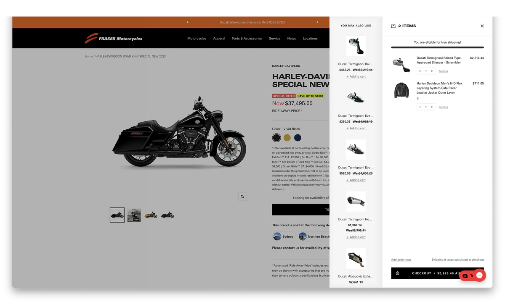Click 'Shipping & taxes calculated at checkout' text
The image size is (505, 304).
tap(457, 259)
